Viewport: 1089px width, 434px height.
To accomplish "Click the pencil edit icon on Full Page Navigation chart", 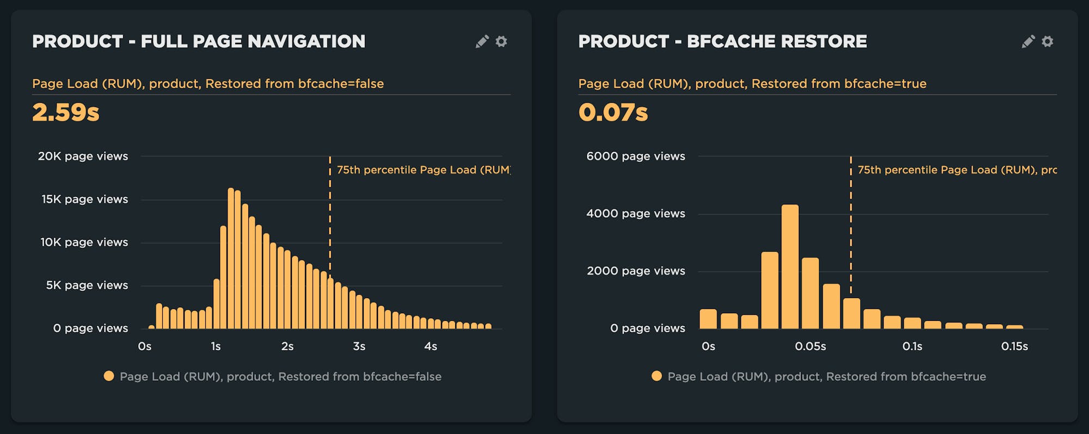I will click(x=482, y=42).
